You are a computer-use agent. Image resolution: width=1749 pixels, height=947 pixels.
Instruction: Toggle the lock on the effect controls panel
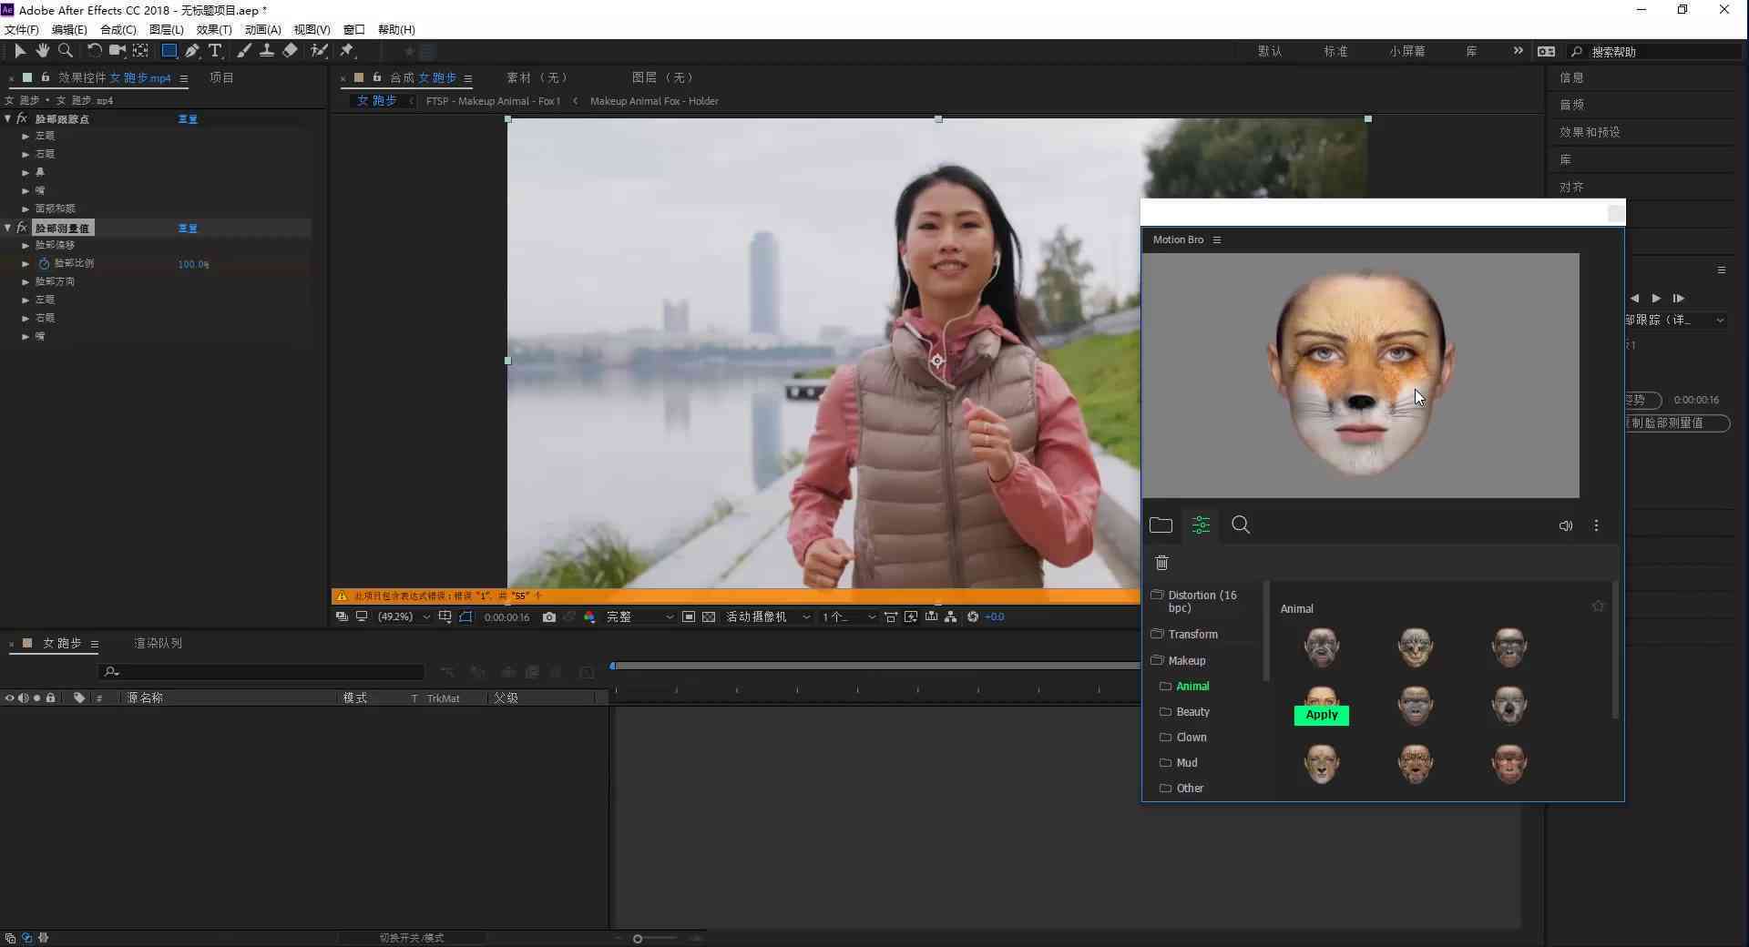[x=45, y=77]
